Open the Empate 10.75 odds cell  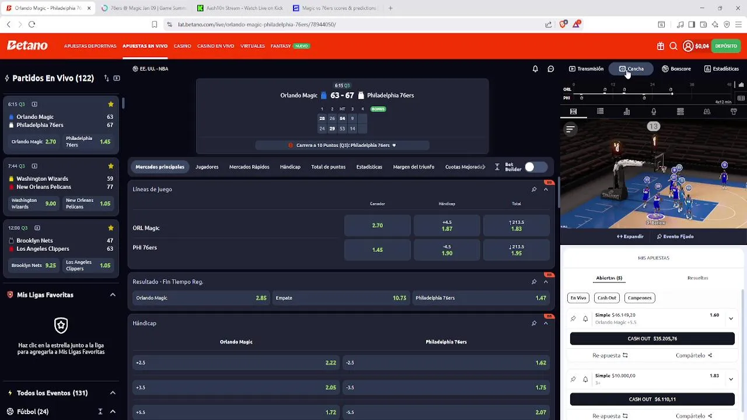(341, 298)
